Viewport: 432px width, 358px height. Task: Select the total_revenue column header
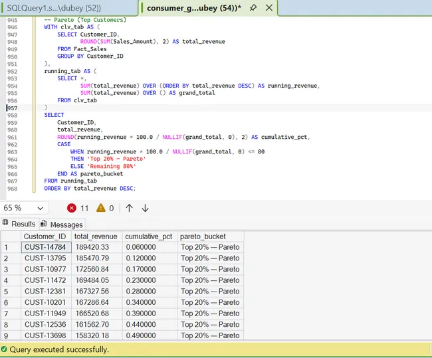point(95,236)
